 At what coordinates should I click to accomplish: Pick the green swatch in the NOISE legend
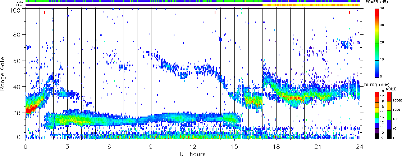[389, 115]
